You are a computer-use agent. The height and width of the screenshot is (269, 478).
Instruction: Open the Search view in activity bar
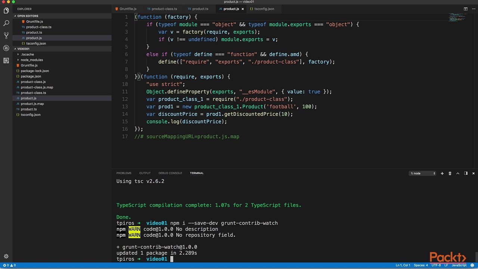pos(6,23)
